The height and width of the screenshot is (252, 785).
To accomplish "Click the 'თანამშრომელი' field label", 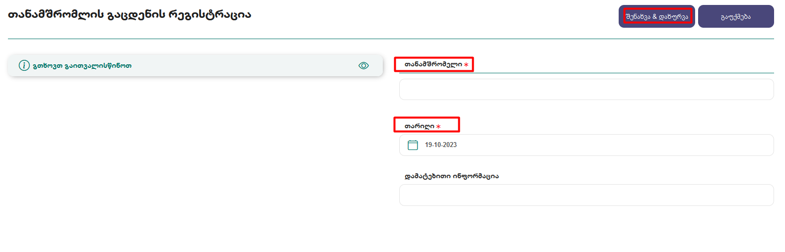I will click(433, 64).
